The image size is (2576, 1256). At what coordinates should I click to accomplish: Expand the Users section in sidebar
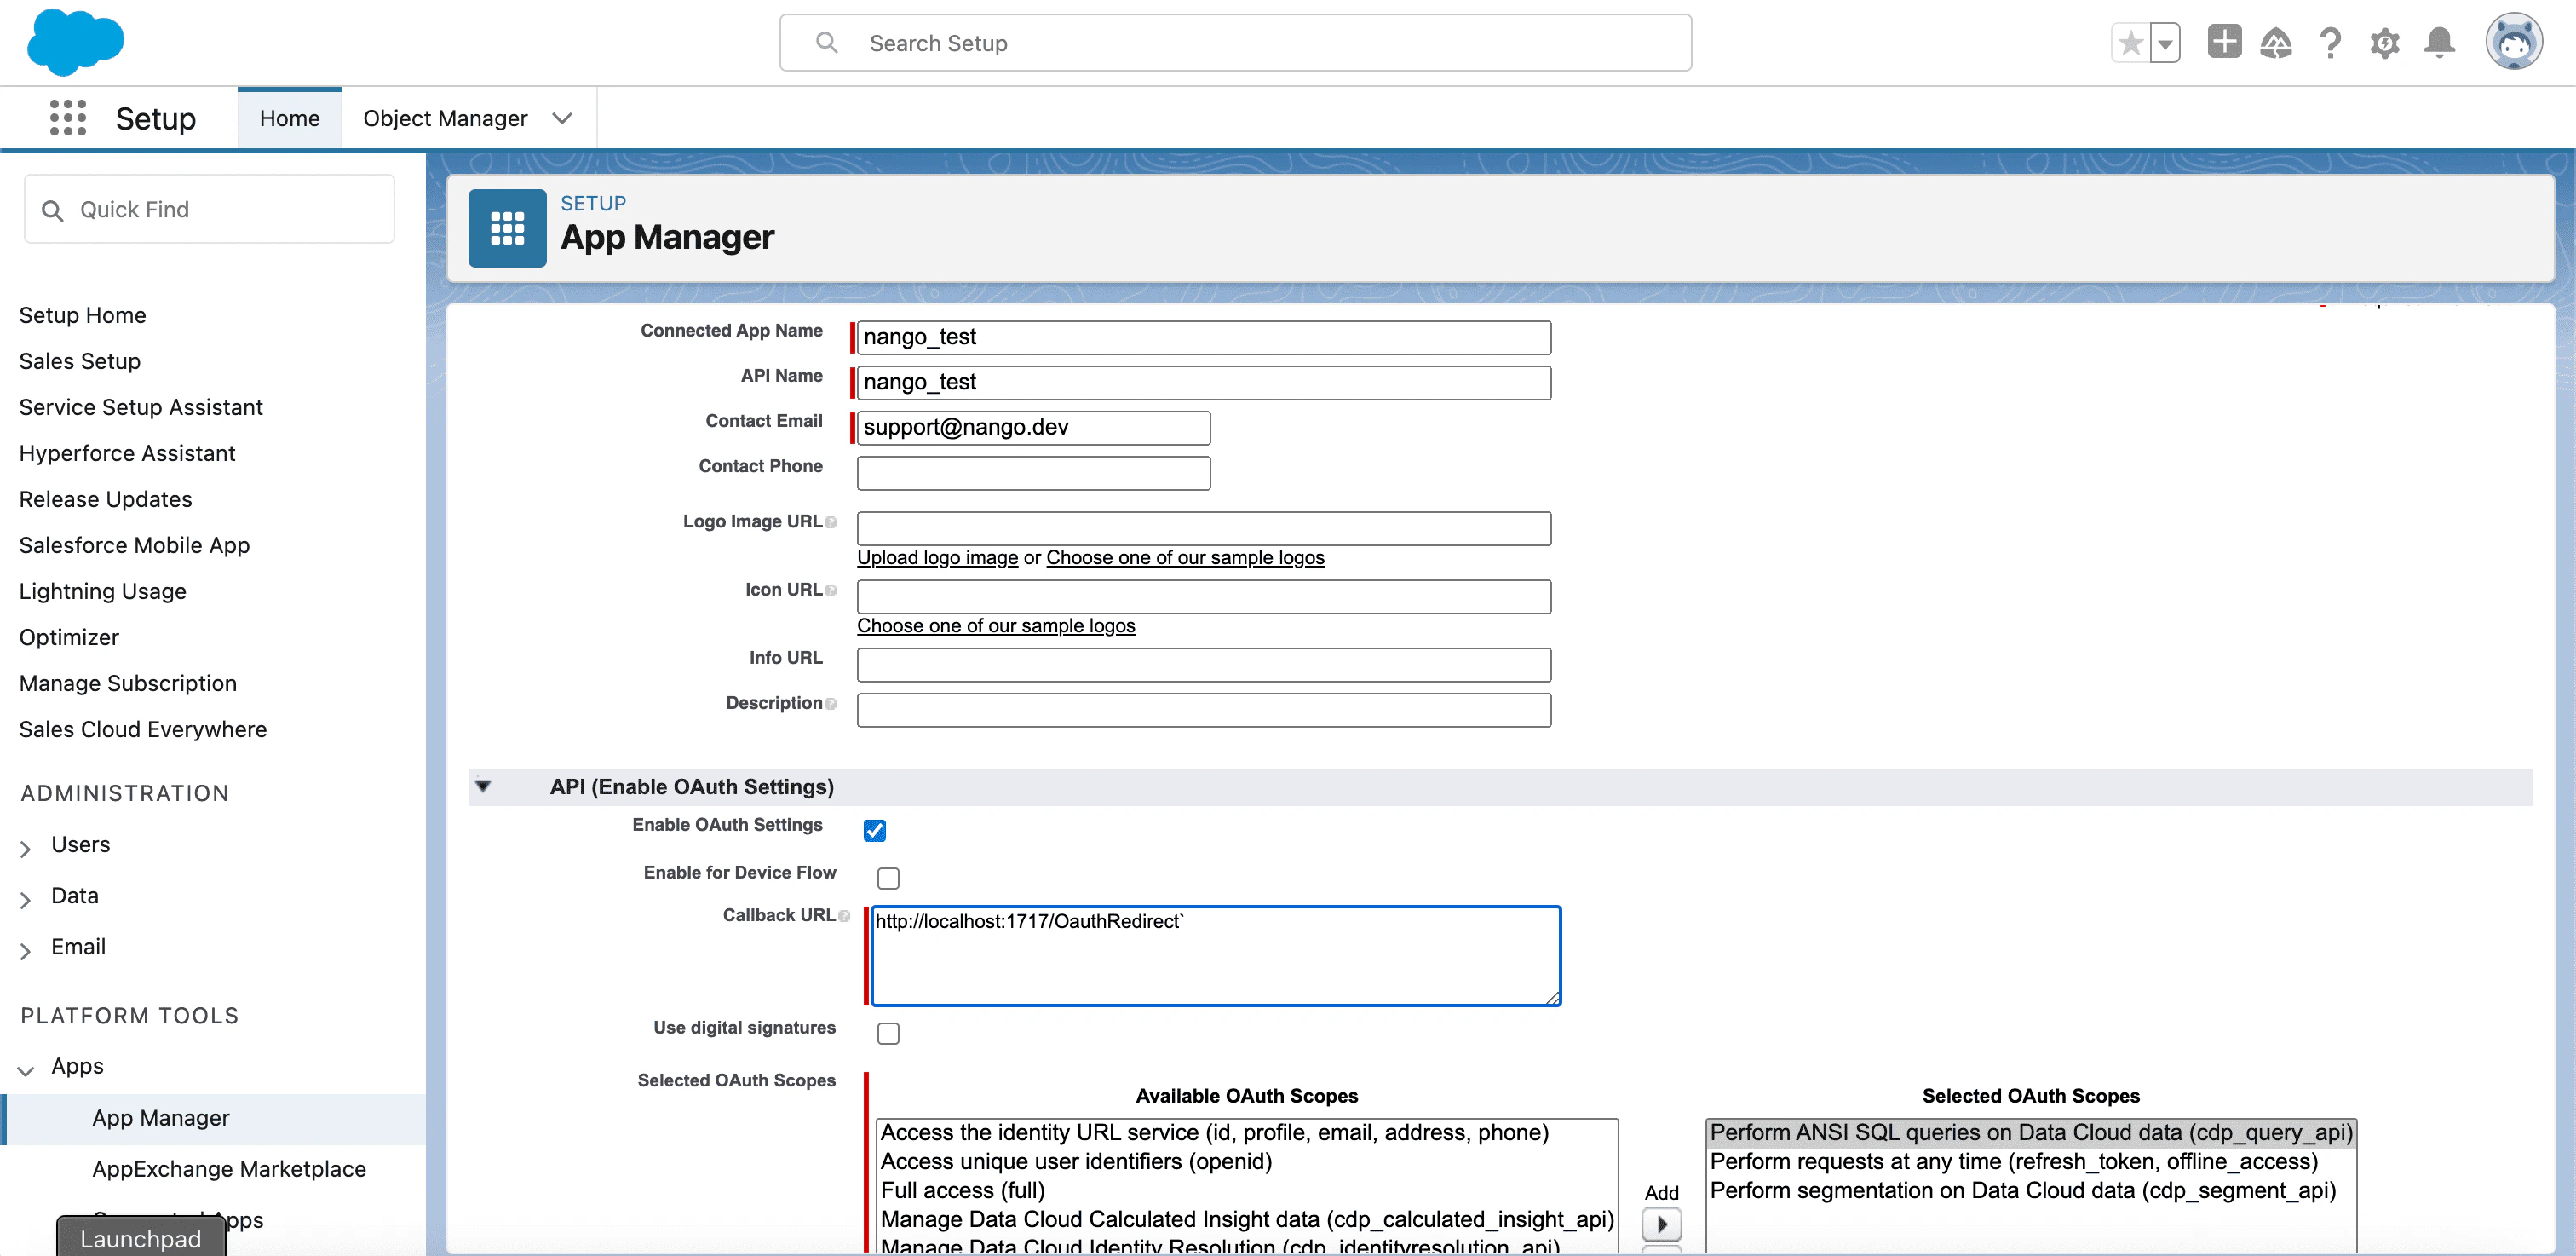26,847
